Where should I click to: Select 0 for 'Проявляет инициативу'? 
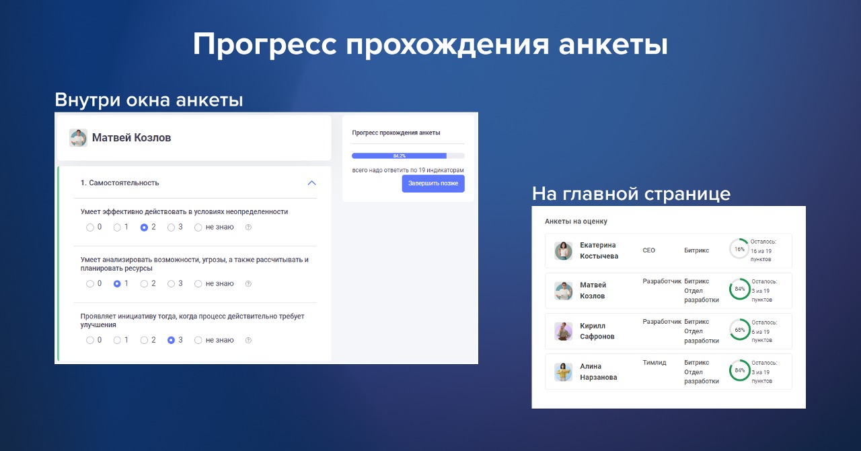(x=90, y=341)
